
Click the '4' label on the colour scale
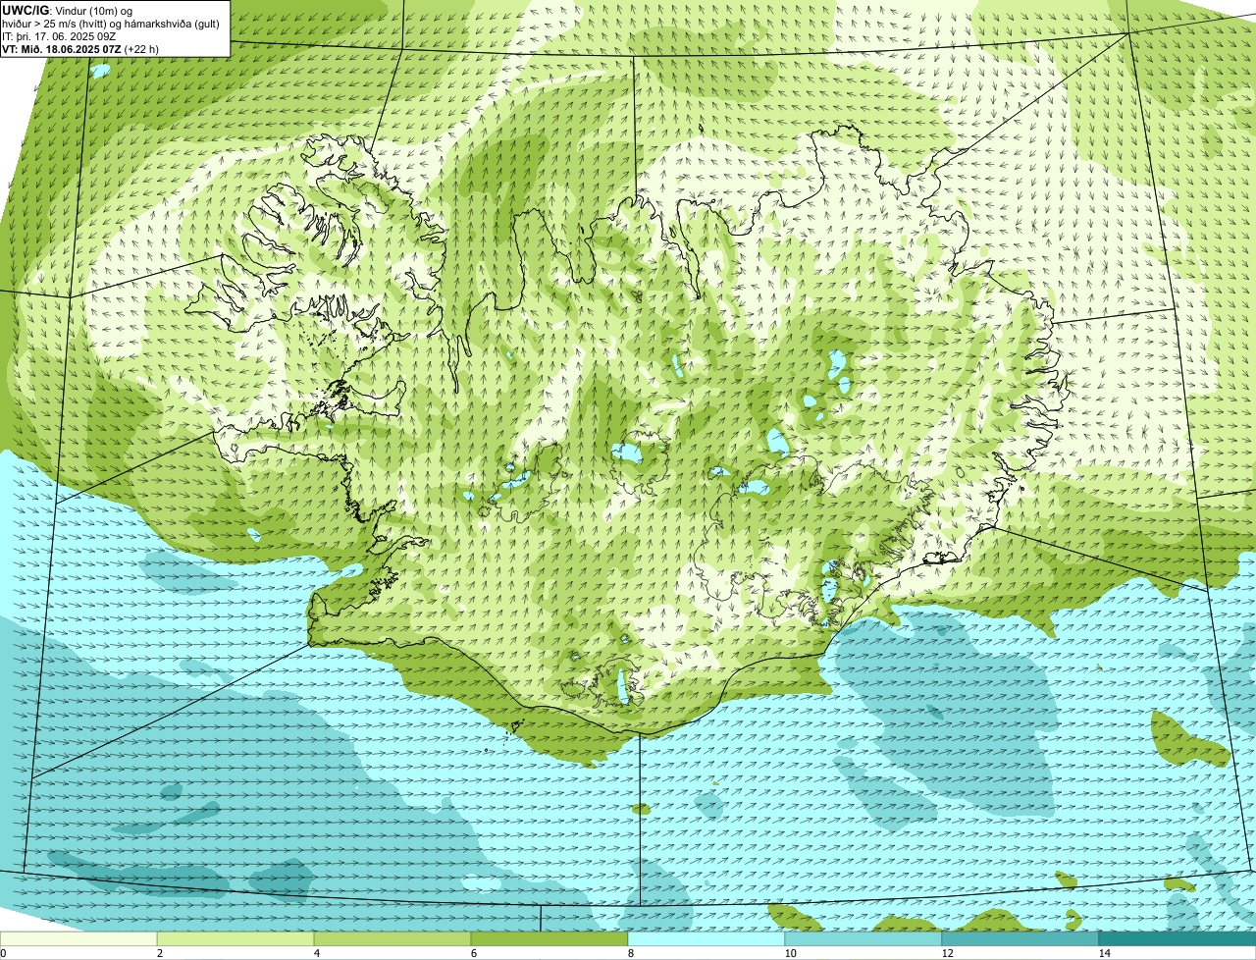316,953
